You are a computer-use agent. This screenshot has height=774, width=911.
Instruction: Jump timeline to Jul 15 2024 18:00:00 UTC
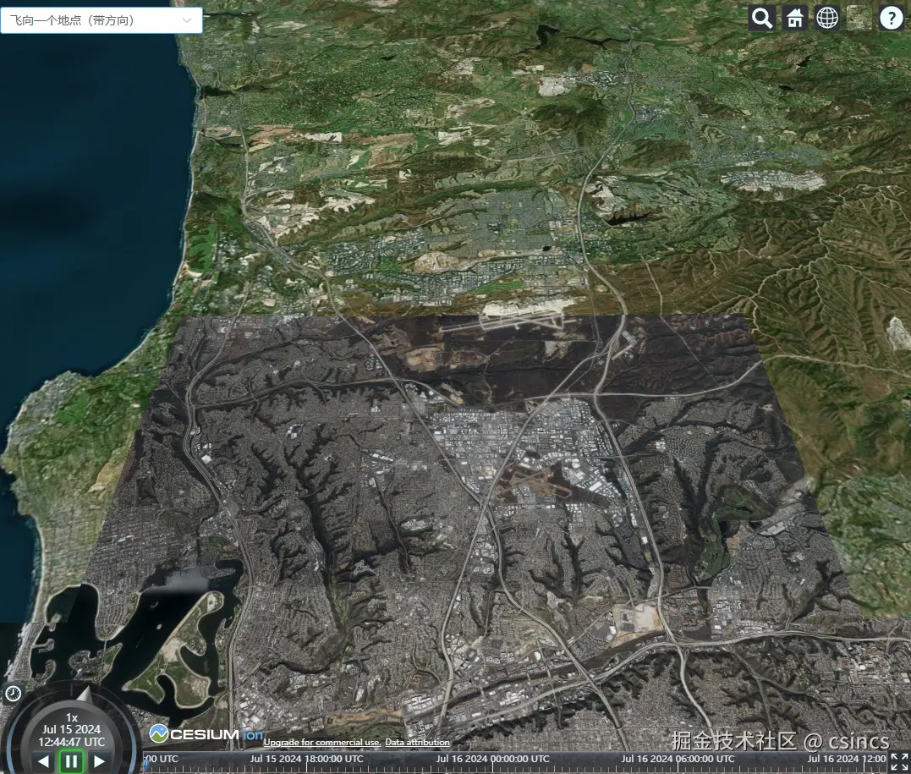pyautogui.click(x=307, y=759)
